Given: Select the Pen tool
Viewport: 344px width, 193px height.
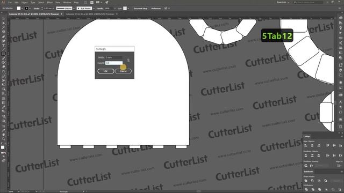Looking at the screenshot, I should pyautogui.click(x=4, y=36).
